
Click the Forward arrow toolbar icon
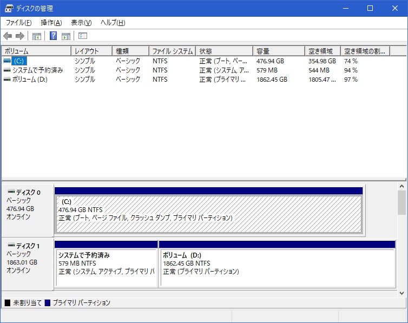20,36
